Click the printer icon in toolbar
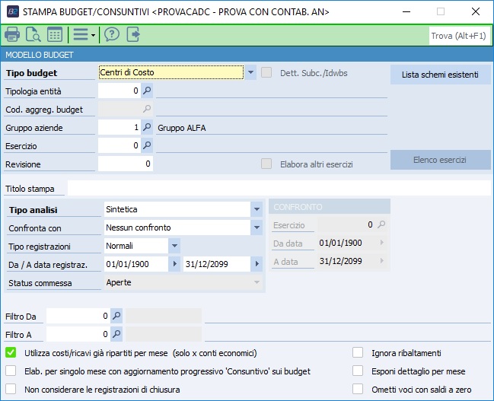Image resolution: width=494 pixels, height=401 pixels. 12,34
